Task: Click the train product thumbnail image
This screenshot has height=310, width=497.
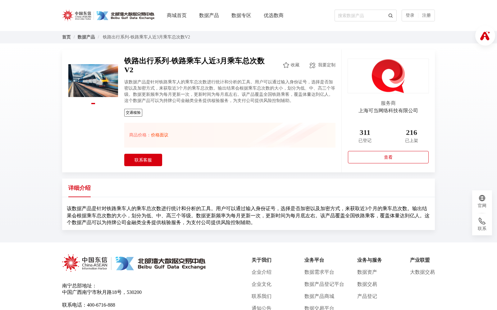Action: [x=93, y=81]
